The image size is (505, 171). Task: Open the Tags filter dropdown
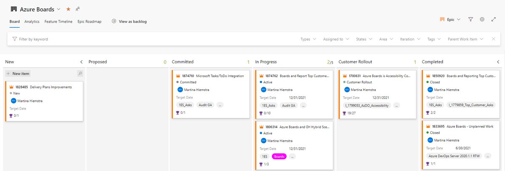(434, 39)
